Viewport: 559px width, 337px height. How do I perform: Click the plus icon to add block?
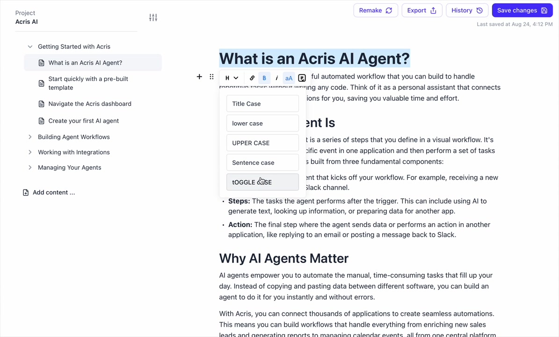199,77
